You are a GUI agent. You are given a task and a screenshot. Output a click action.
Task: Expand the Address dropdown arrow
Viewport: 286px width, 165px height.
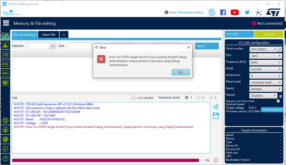click(x=53, y=46)
